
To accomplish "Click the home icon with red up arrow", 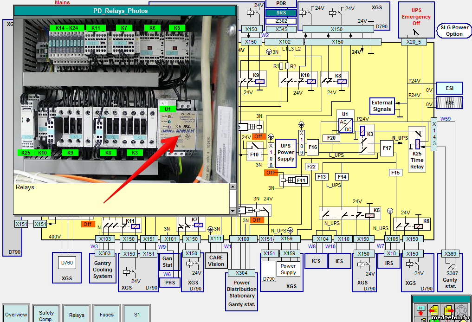I will (421, 309).
